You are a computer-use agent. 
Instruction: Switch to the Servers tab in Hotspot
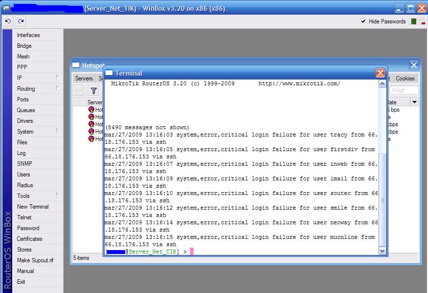coord(84,78)
